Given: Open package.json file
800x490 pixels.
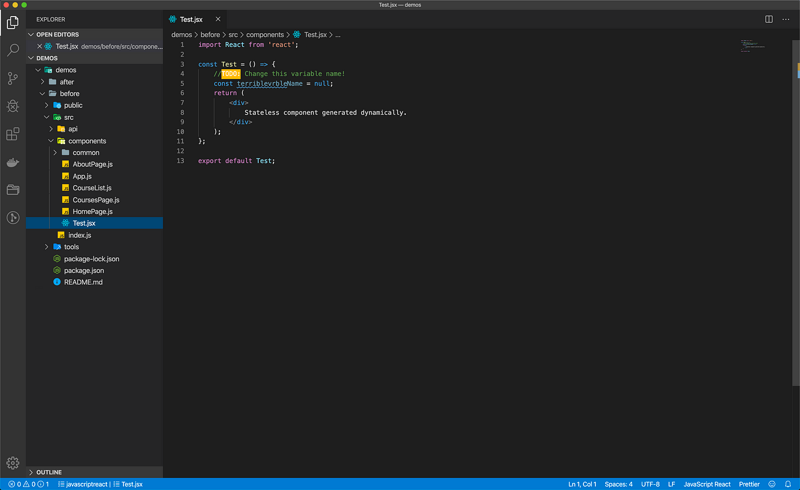Looking at the screenshot, I should [94, 270].
